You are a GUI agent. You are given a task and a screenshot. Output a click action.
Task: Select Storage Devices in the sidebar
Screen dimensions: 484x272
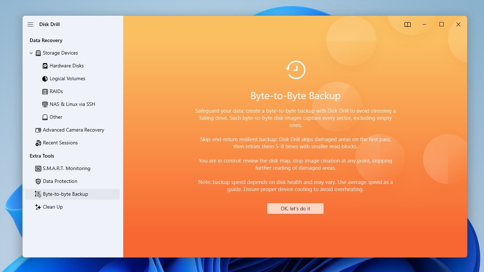pos(60,53)
